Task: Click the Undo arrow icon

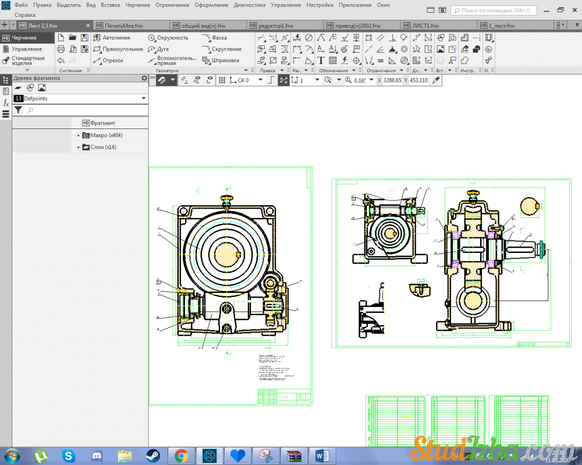Action: point(61,60)
